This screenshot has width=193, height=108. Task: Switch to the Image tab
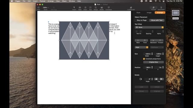[x=149, y=13]
